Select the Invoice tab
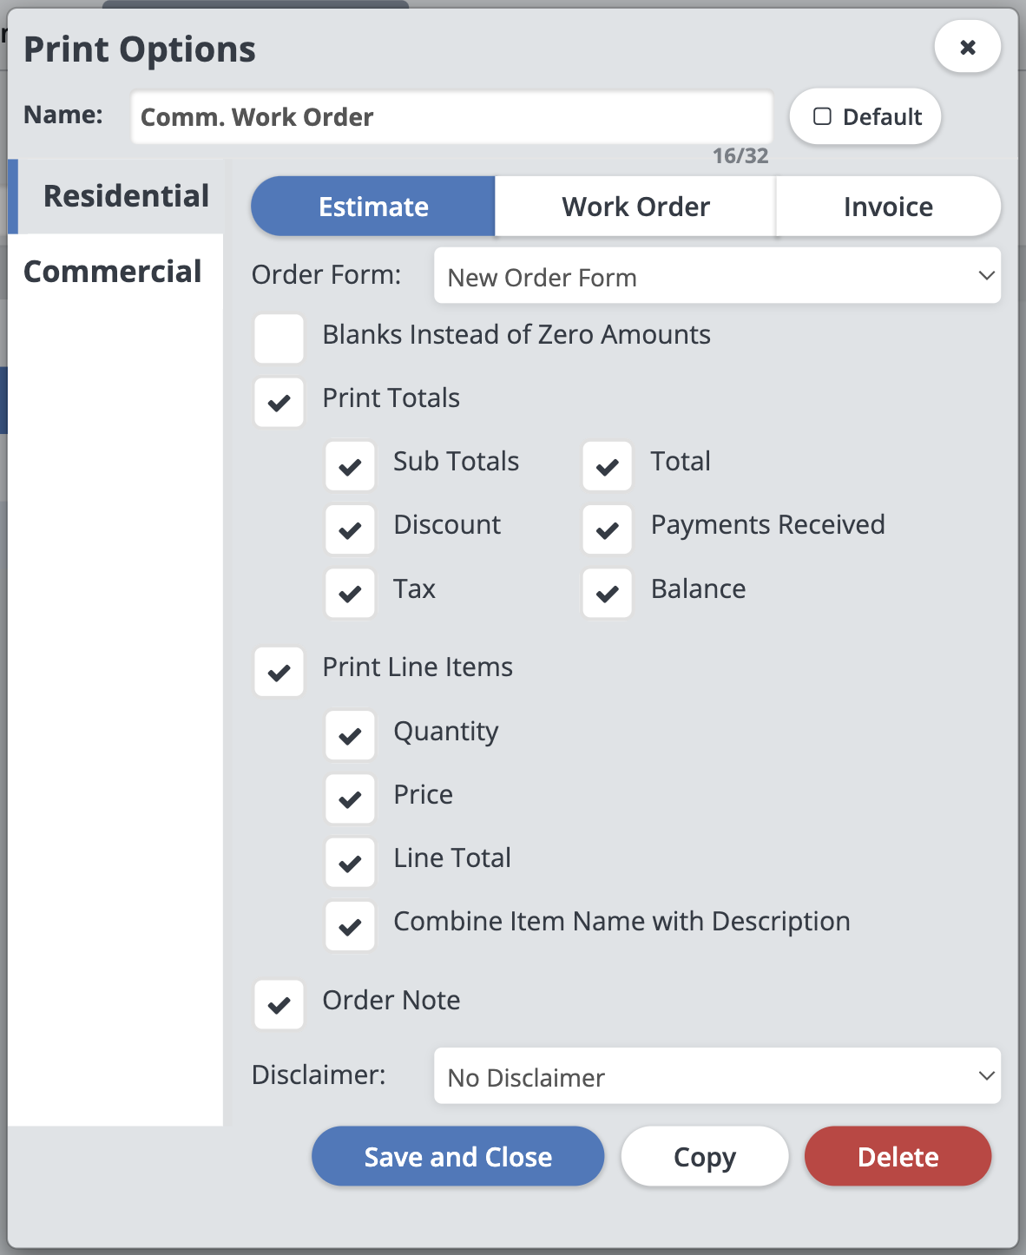Screen dimensions: 1026x1255 point(888,207)
